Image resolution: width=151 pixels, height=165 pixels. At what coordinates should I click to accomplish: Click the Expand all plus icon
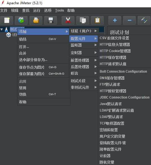click(115, 20)
